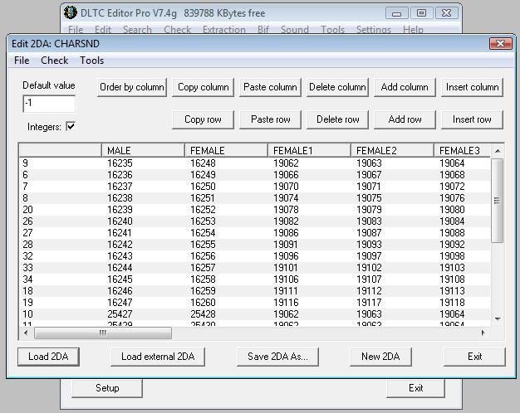Click the Setup button in main window
The width and height of the screenshot is (520, 413).
tap(107, 388)
